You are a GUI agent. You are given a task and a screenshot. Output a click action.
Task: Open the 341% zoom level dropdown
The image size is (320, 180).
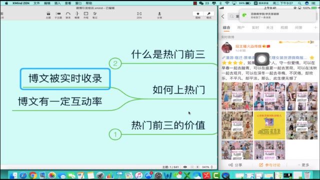click(x=207, y=167)
